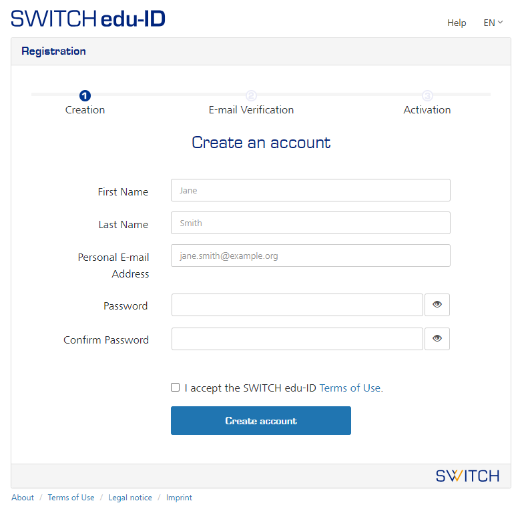Show the Password field contents

click(437, 305)
